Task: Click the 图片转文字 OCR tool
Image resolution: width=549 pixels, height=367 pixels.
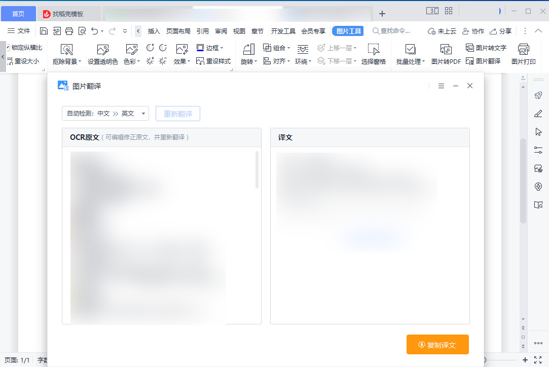Action: point(486,47)
